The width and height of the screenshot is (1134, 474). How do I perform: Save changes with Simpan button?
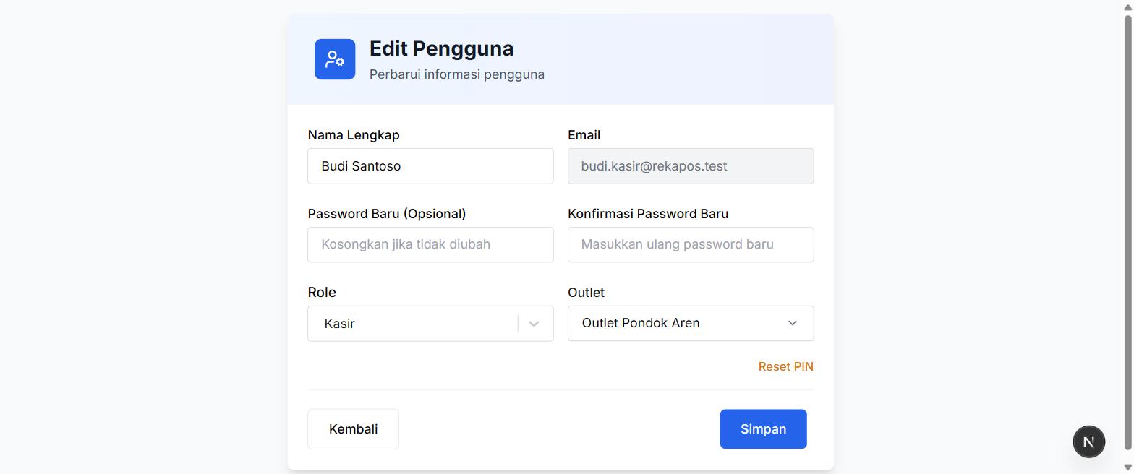click(x=763, y=429)
